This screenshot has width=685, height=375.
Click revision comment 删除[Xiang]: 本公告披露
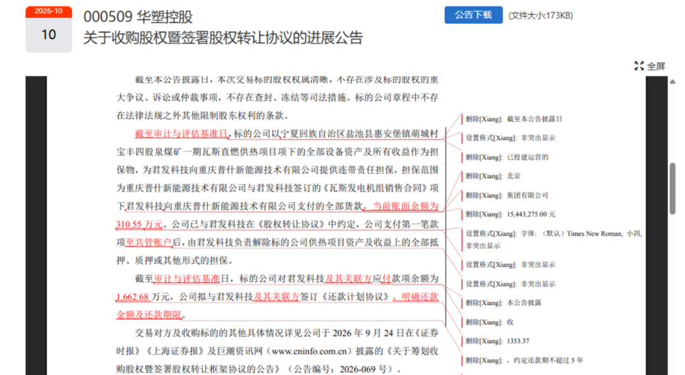(503, 303)
